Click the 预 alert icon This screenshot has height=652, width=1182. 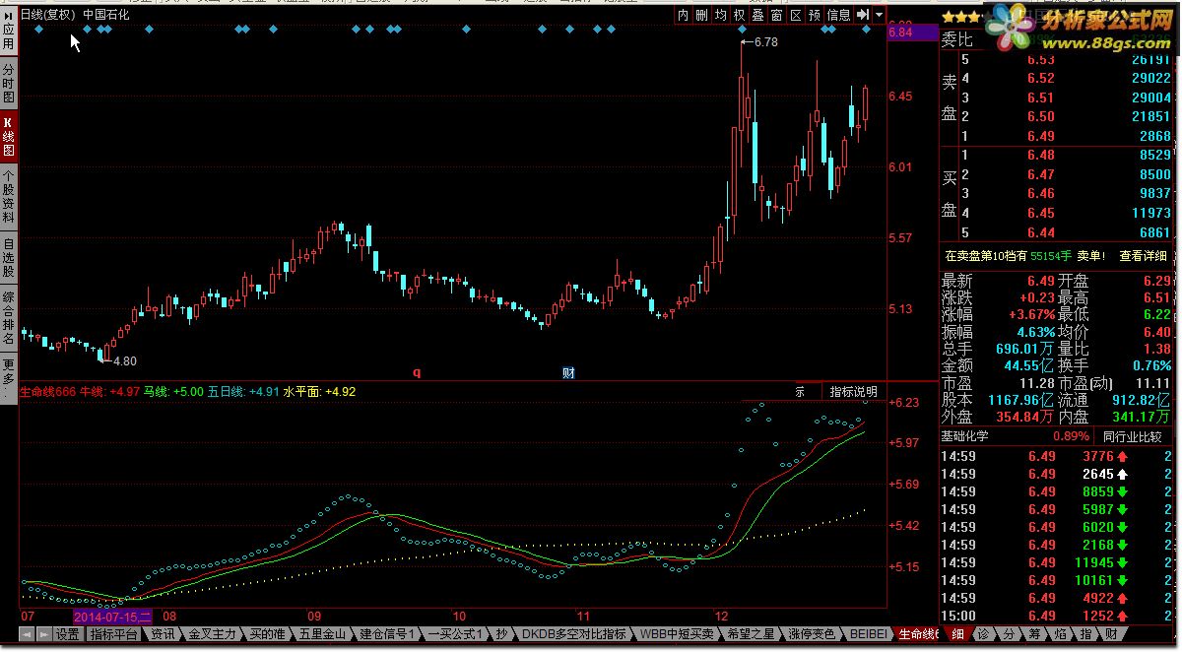pyautogui.click(x=815, y=15)
